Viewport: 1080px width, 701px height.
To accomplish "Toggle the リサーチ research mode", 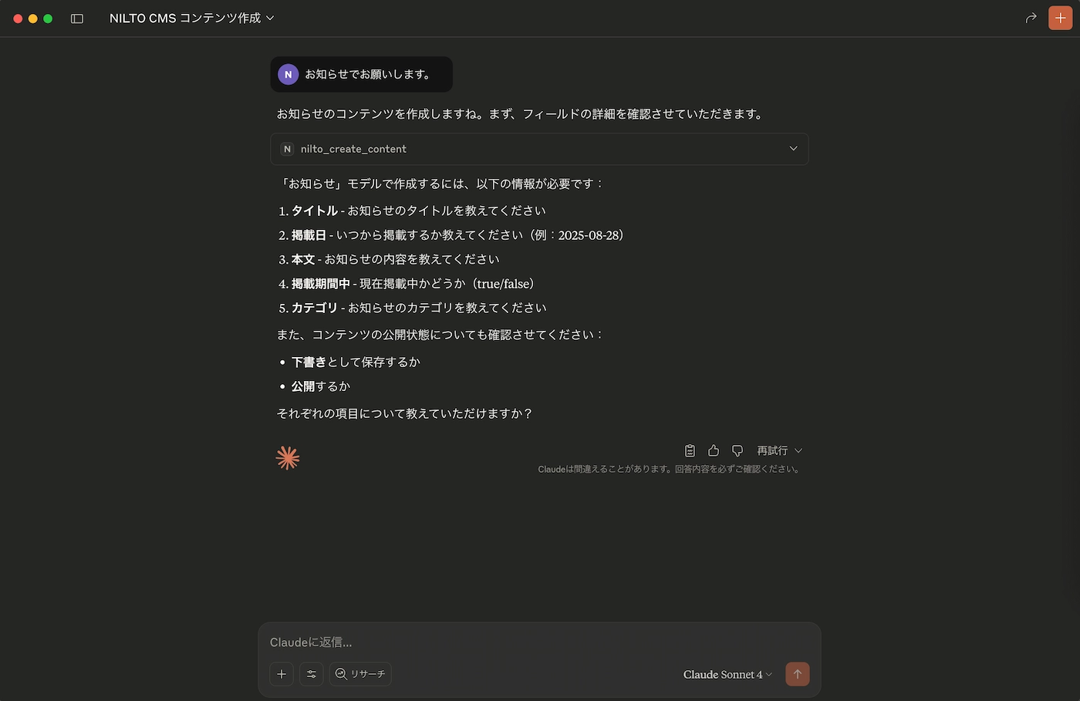I will 360,674.
